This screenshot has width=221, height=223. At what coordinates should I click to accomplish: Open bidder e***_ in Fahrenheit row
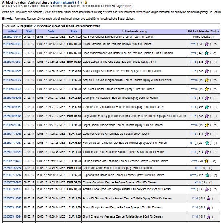(x=193, y=143)
